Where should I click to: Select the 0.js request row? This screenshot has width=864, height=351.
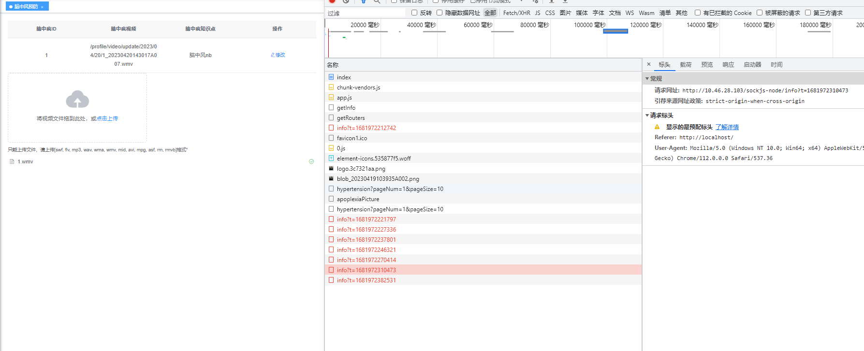coord(483,148)
